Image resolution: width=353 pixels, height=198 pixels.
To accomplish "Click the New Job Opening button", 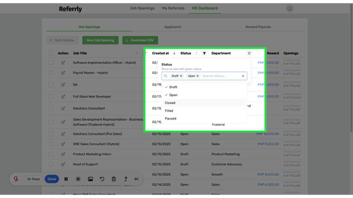I will pyautogui.click(x=101, y=40).
